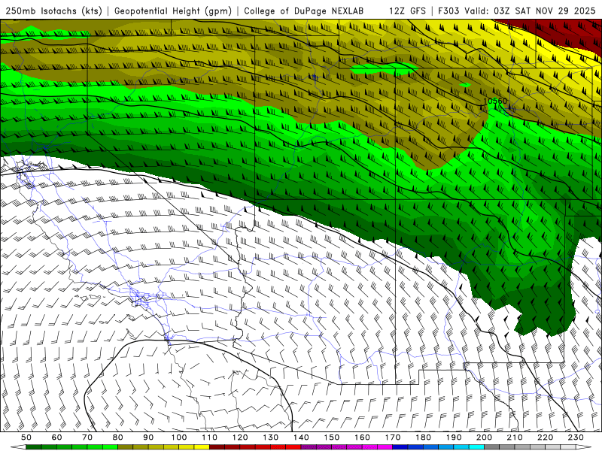Click the 'Geopotential Height (gpm)' header label

click(173, 11)
